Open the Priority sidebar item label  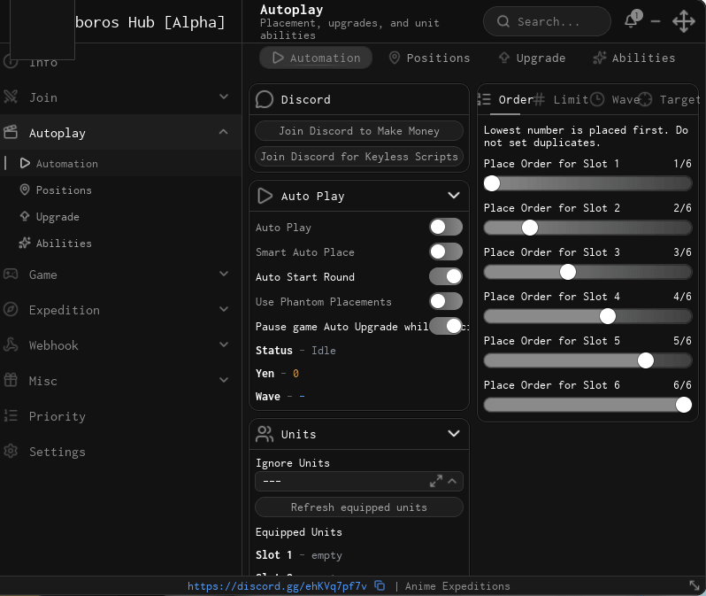point(58,416)
